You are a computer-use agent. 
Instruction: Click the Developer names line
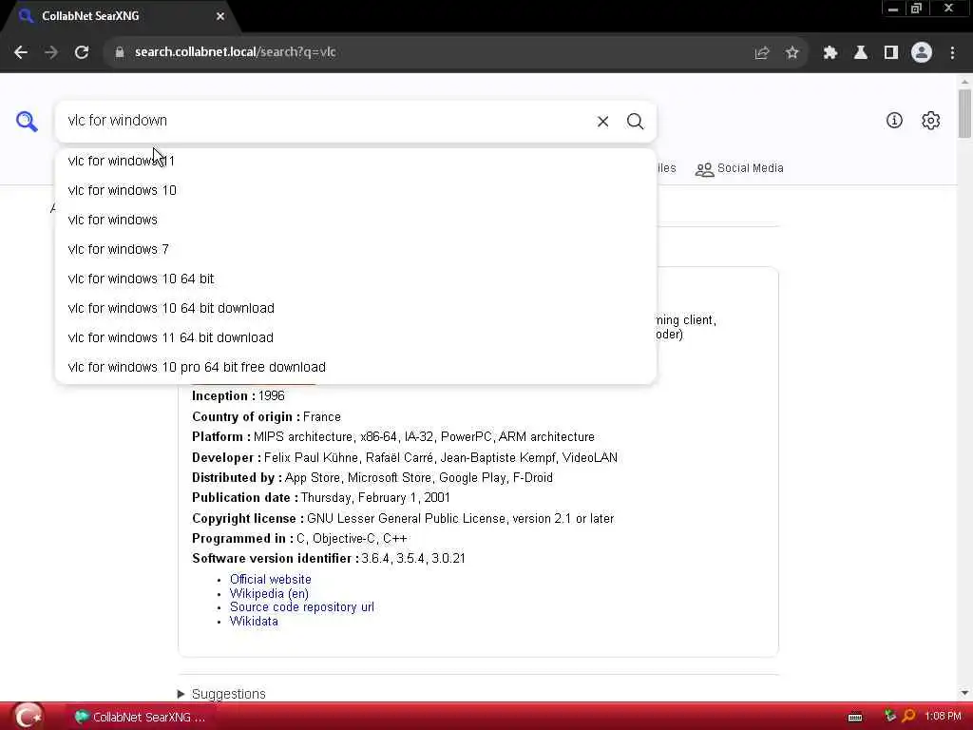[x=405, y=458]
